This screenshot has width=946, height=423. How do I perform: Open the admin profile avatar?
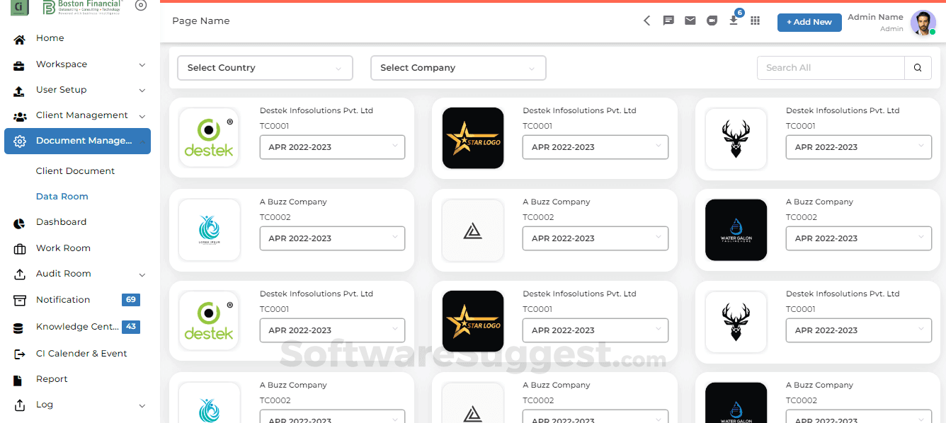pos(923,23)
